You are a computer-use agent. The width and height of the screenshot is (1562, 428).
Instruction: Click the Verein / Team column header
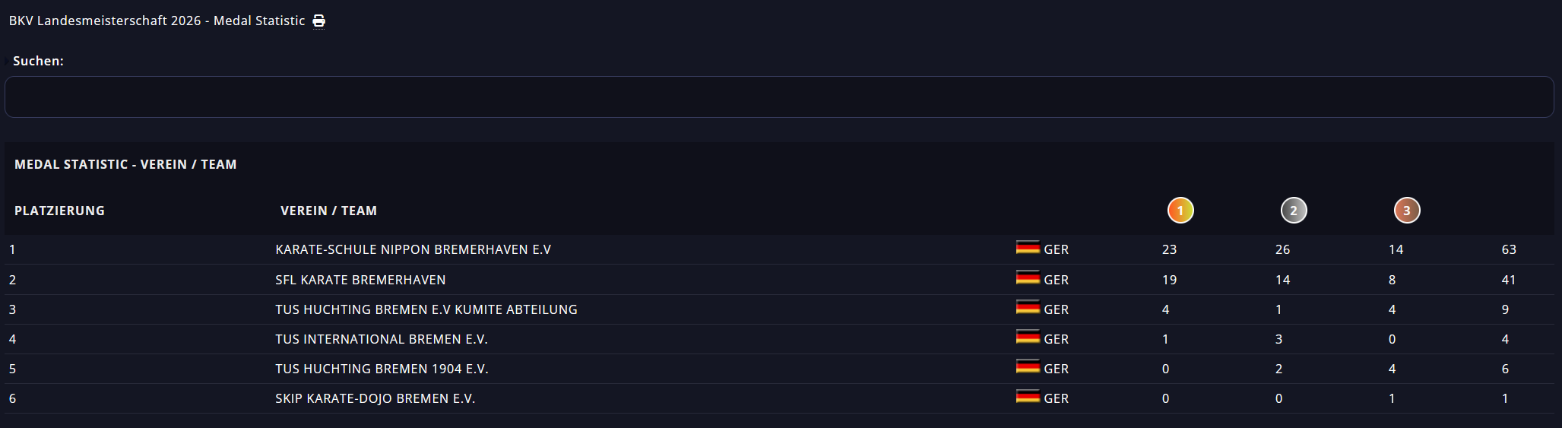tap(328, 211)
